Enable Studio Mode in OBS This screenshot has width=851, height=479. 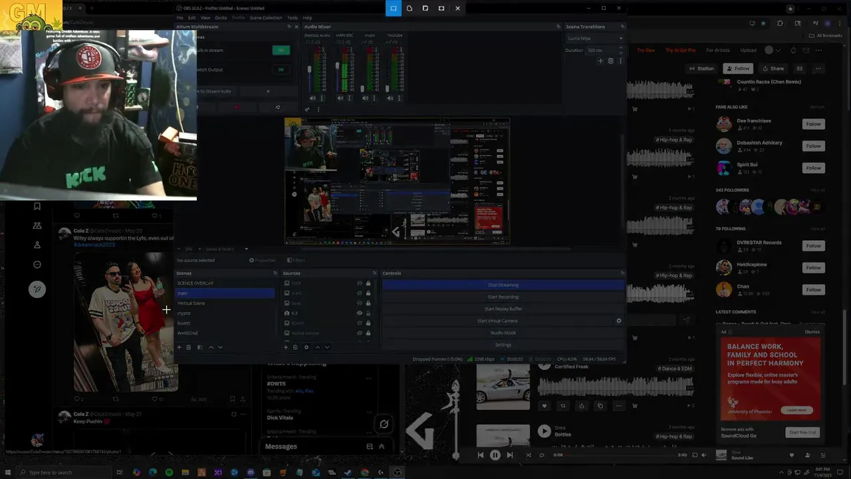coord(503,333)
